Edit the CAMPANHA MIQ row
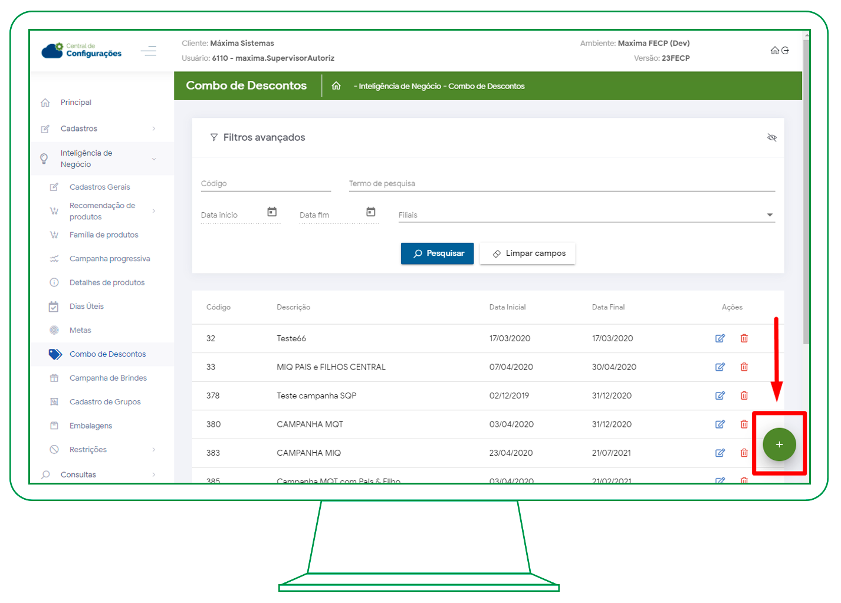This screenshot has width=841, height=603. coord(720,453)
